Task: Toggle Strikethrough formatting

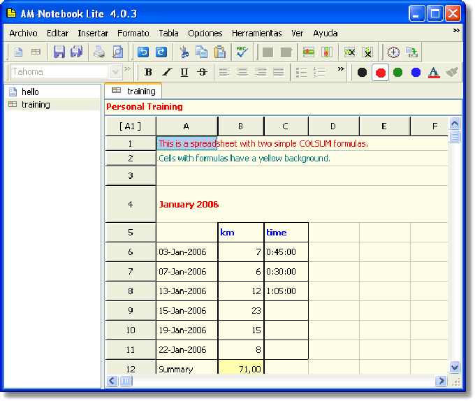Action: (202, 72)
